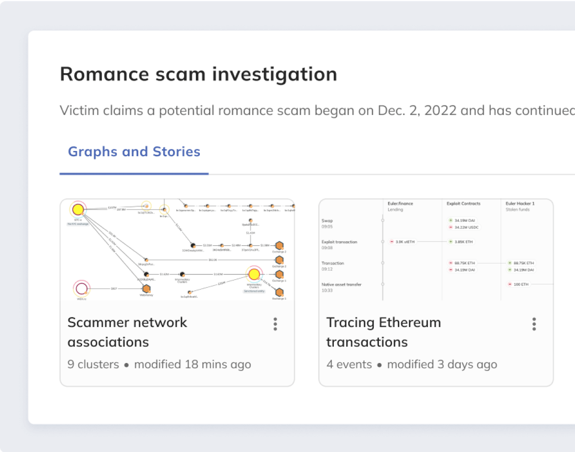Image resolution: width=575 pixels, height=452 pixels.
Task: Click the Swap 09:05 timeline marker
Action: point(383,221)
